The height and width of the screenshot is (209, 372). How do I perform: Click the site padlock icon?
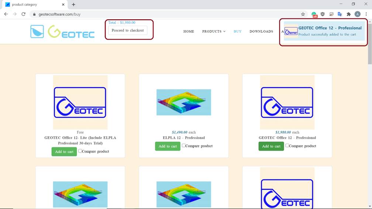[x=34, y=14]
